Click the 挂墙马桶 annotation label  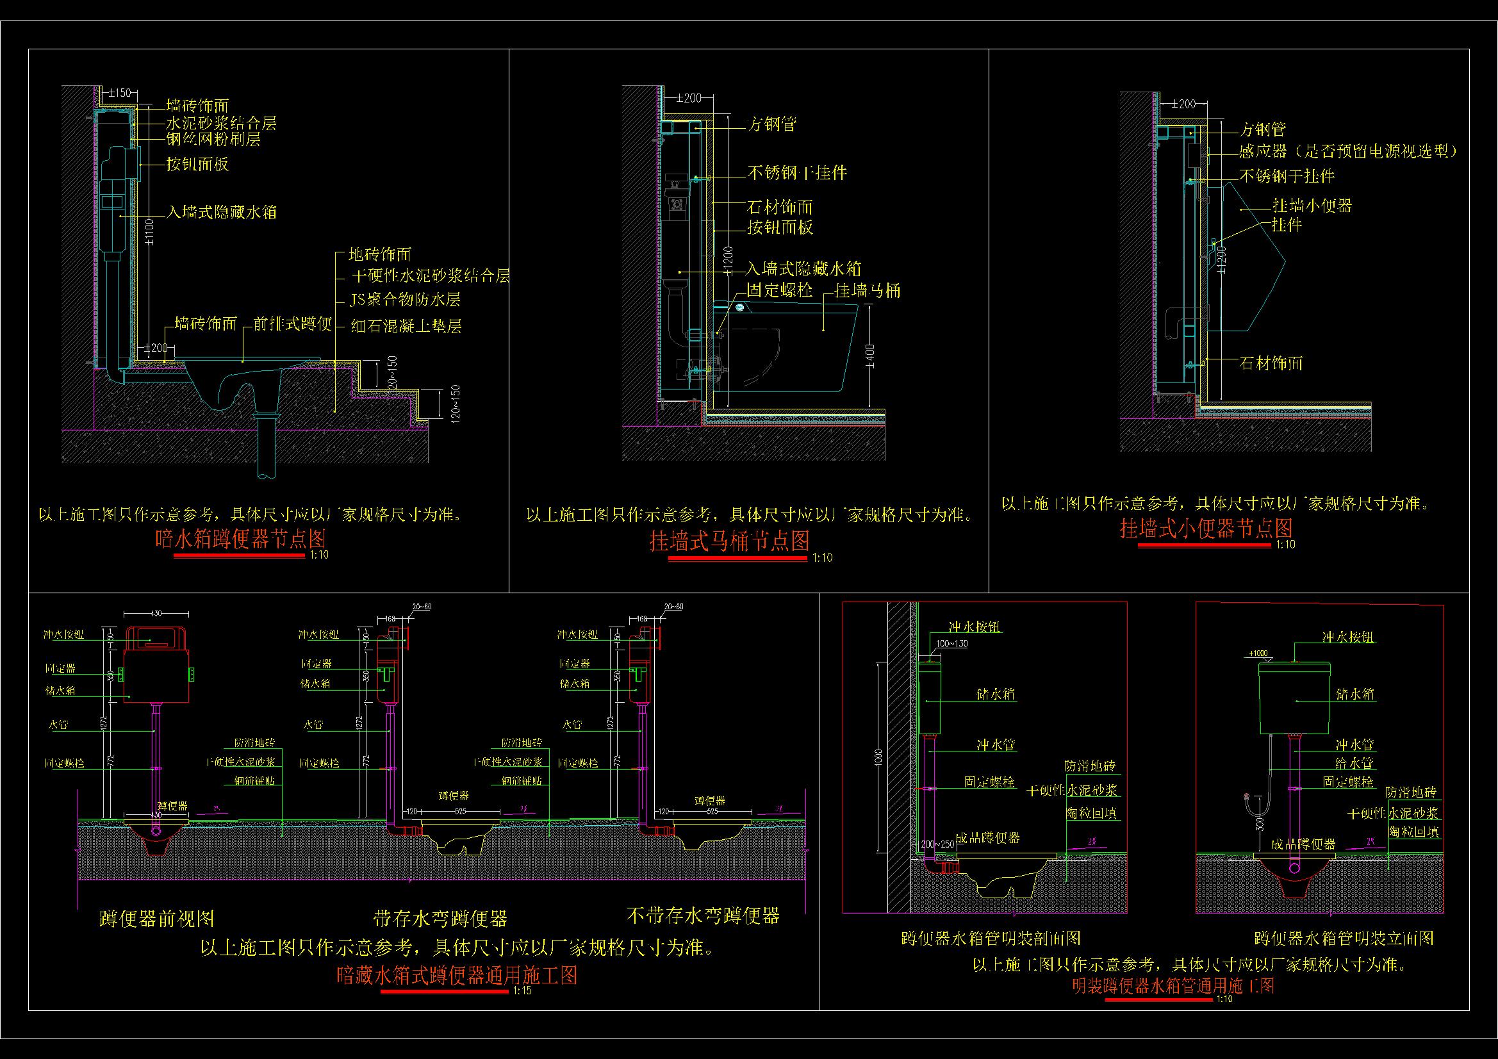pos(868,290)
